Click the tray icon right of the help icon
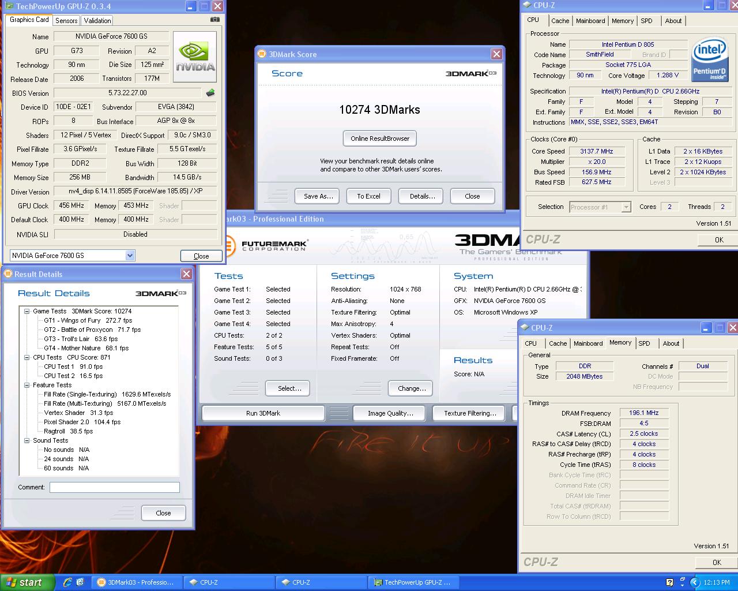This screenshot has width=738, height=591. click(681, 582)
